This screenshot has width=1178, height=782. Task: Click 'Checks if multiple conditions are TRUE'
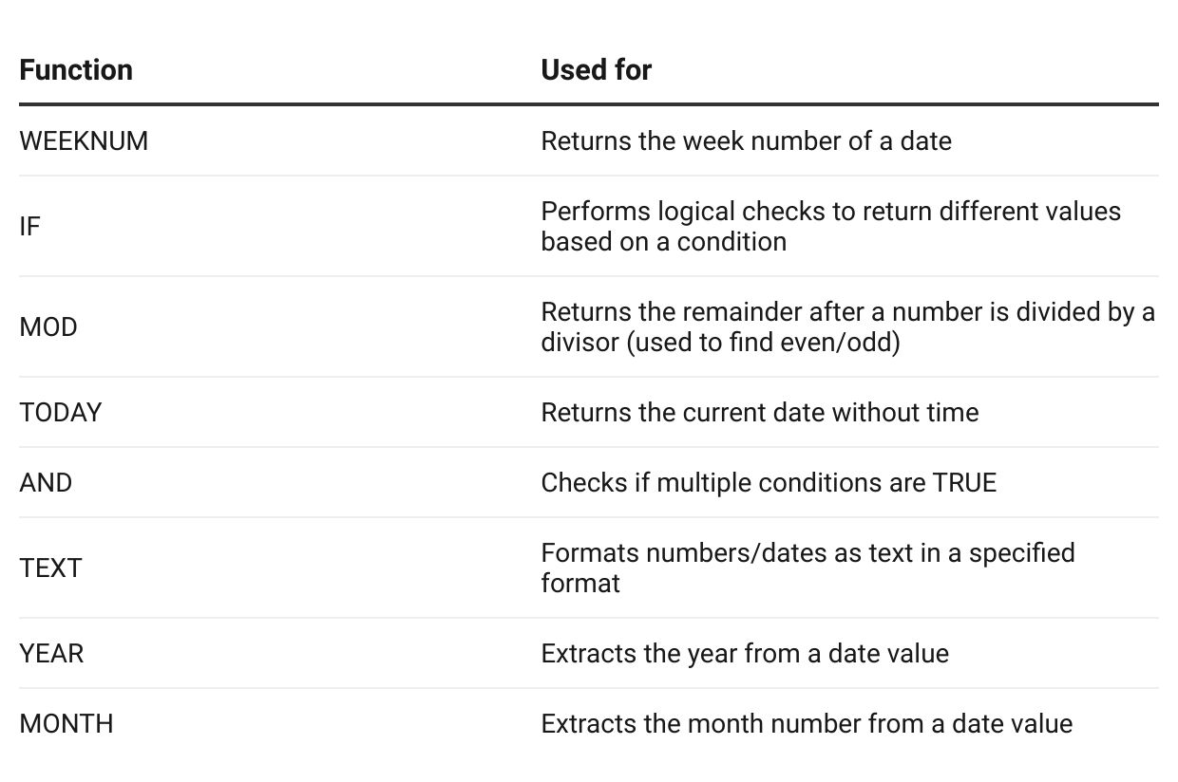click(769, 483)
